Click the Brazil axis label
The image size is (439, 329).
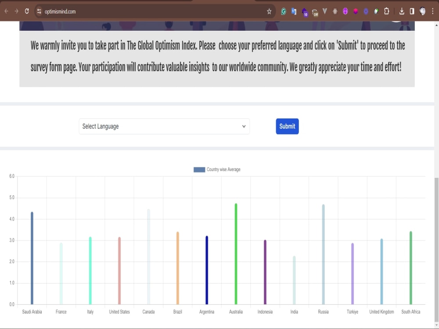pos(177,311)
